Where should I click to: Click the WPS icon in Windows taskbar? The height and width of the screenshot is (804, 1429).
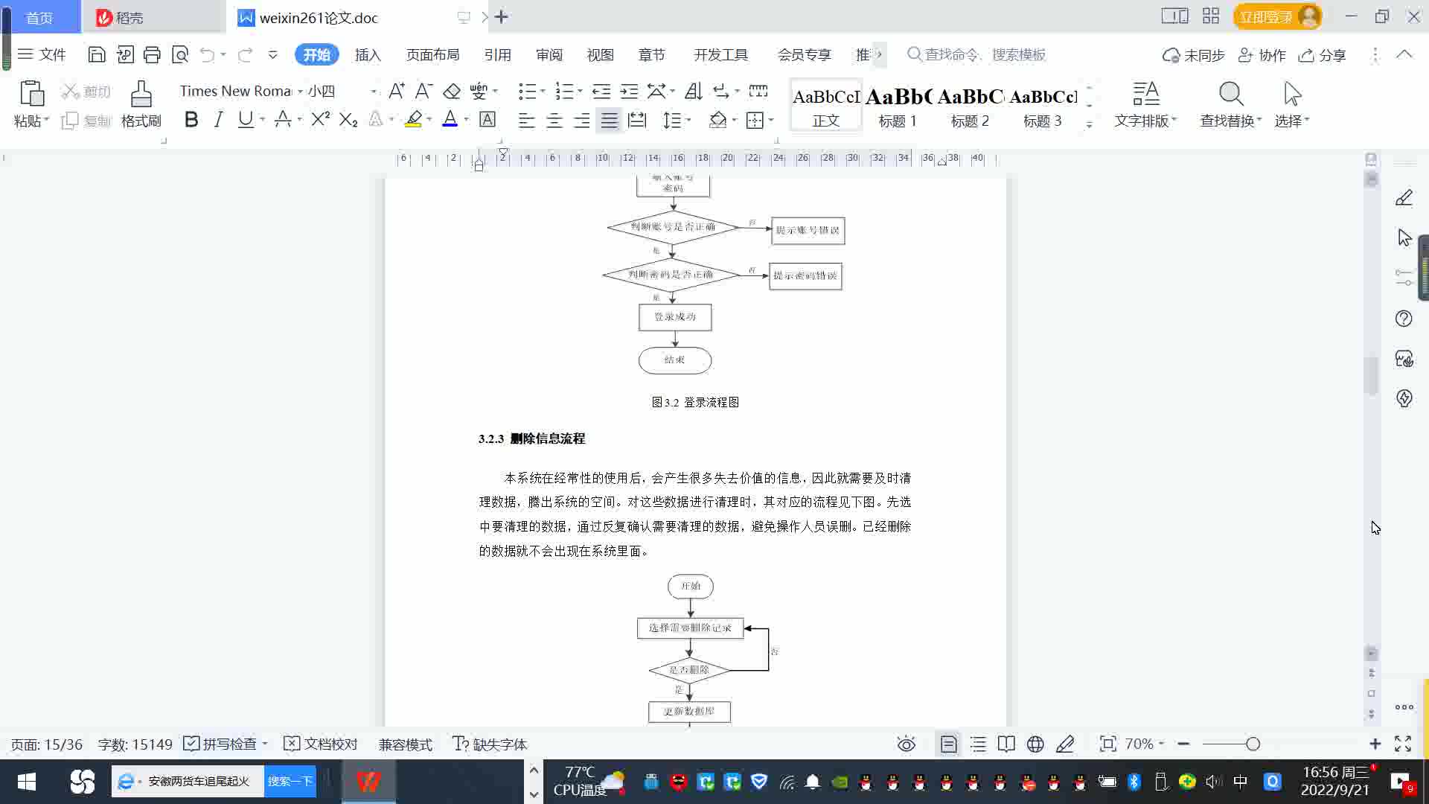pos(368,781)
